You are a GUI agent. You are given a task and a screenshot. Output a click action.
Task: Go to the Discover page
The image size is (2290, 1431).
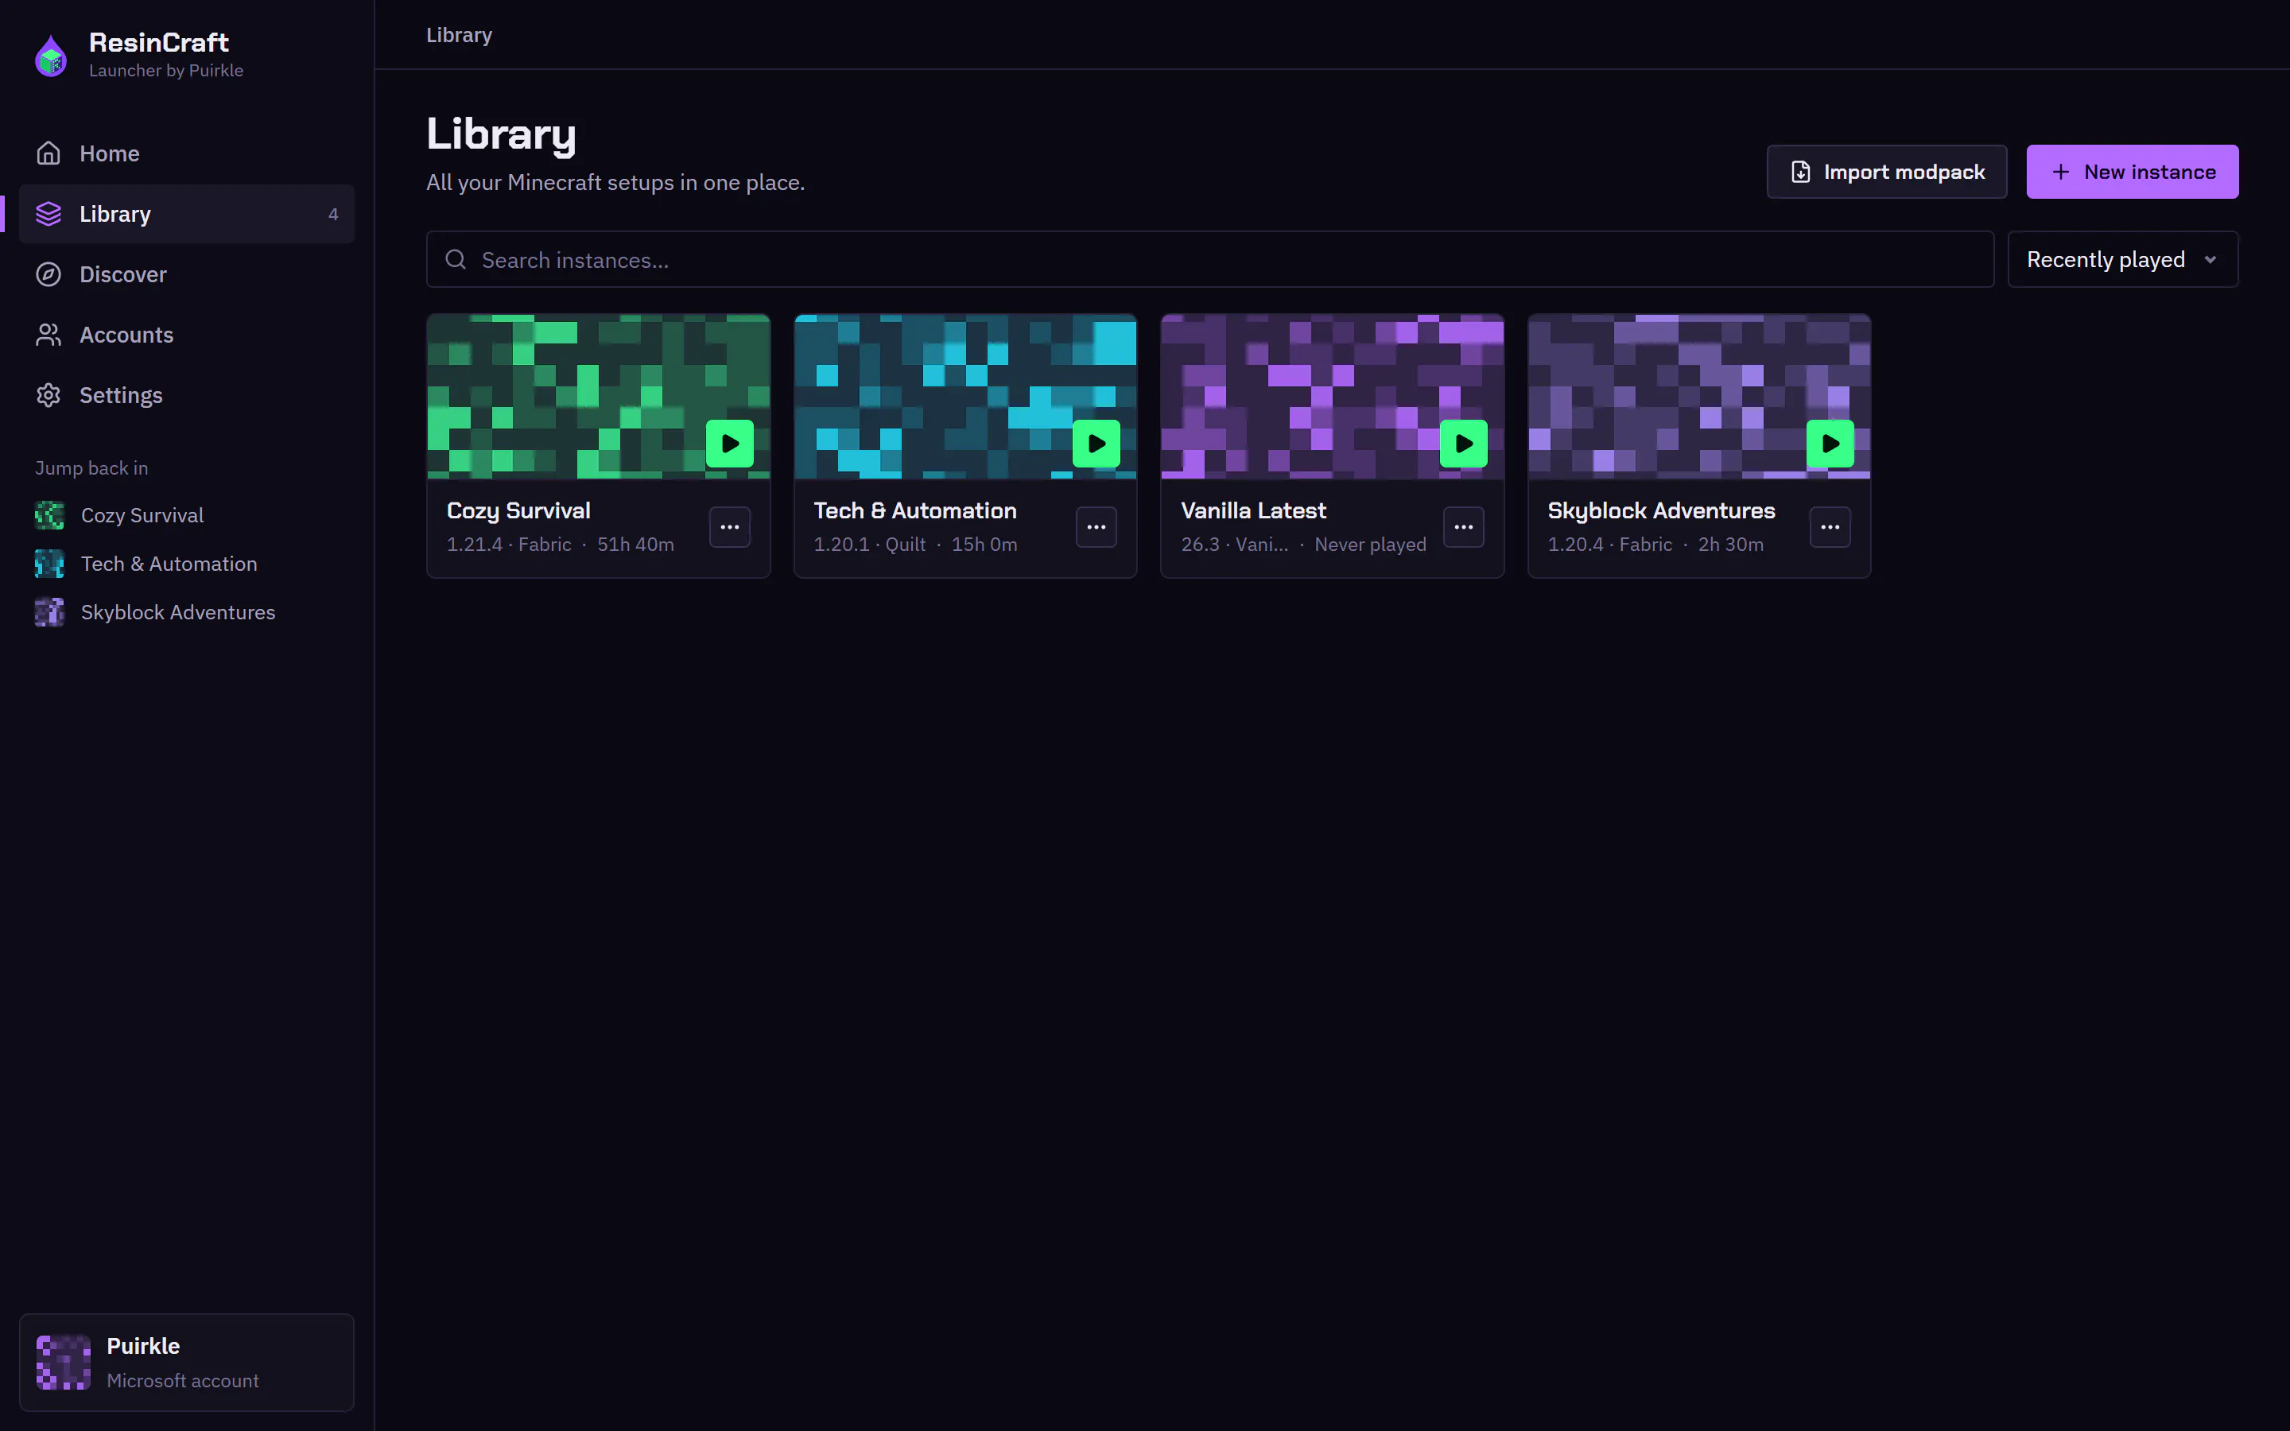point(186,274)
